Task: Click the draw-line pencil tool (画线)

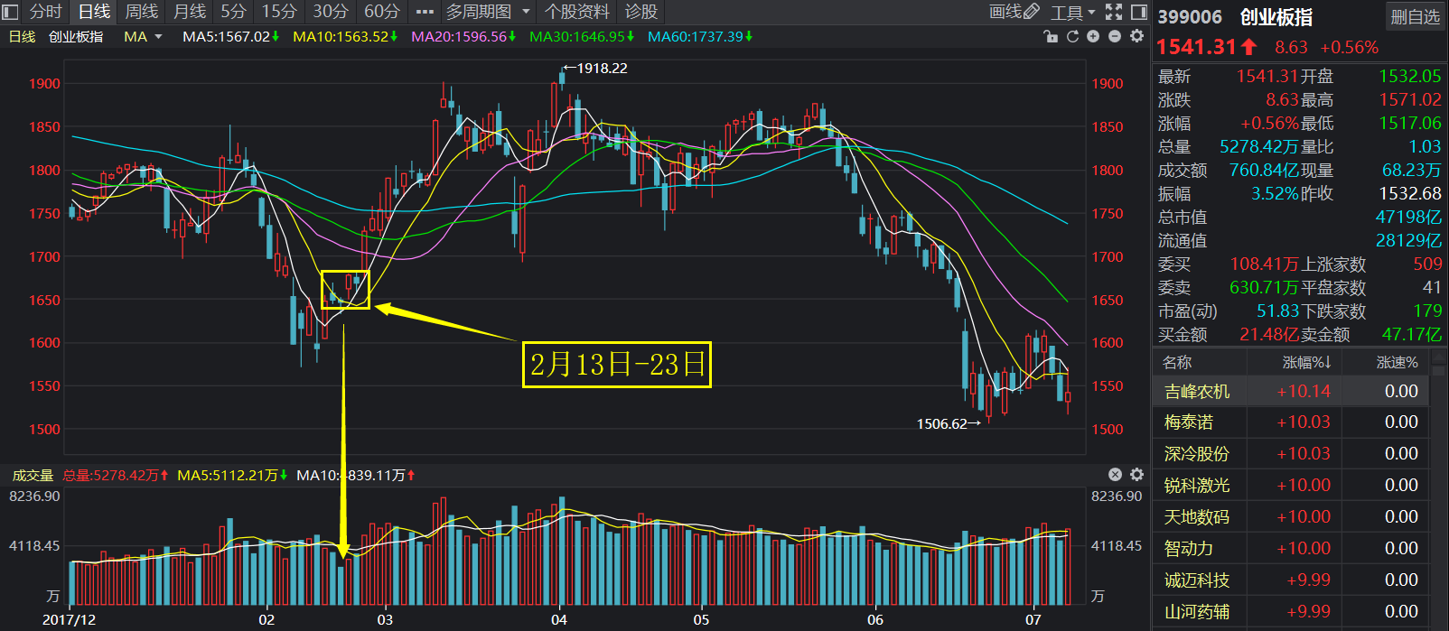Action: point(1014,12)
